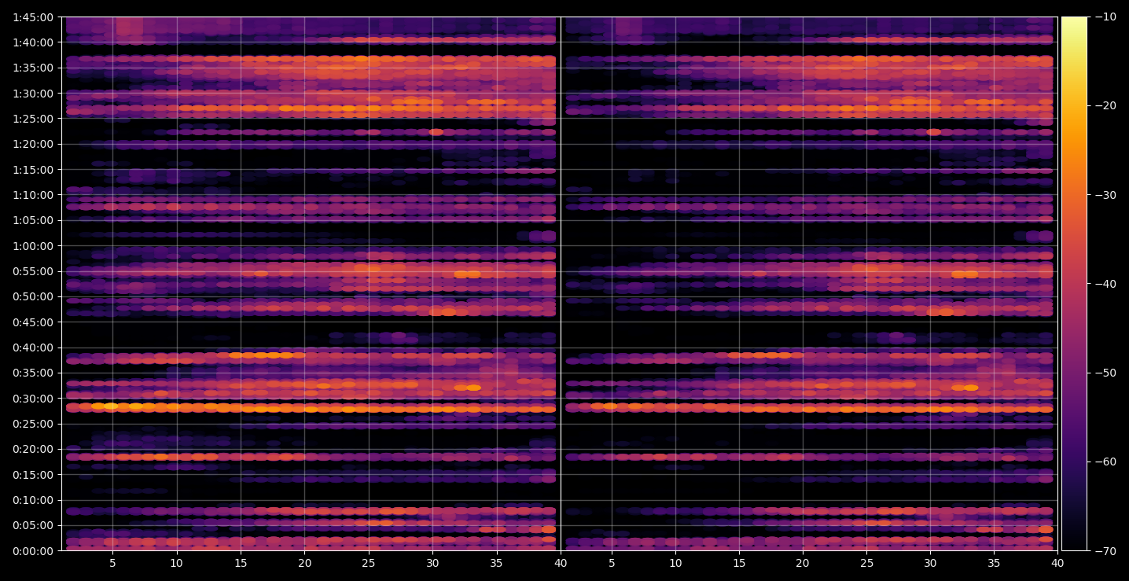Select the 0:05:00 time axis label
The width and height of the screenshot is (1129, 581).
coord(33,525)
